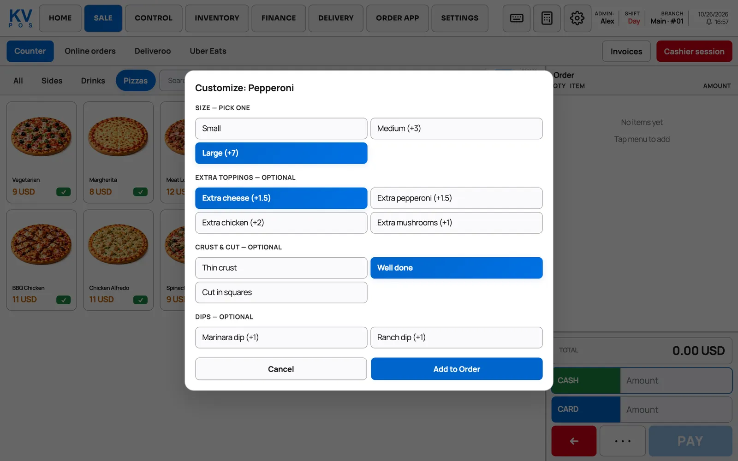Open the INVENTORY menu
This screenshot has width=738, height=461.
[x=217, y=18]
